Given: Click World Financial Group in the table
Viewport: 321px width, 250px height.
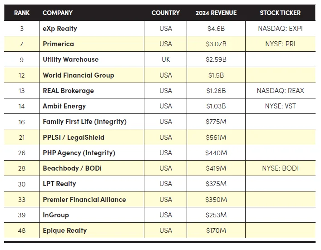Looking at the screenshot, I should pos(78,75).
